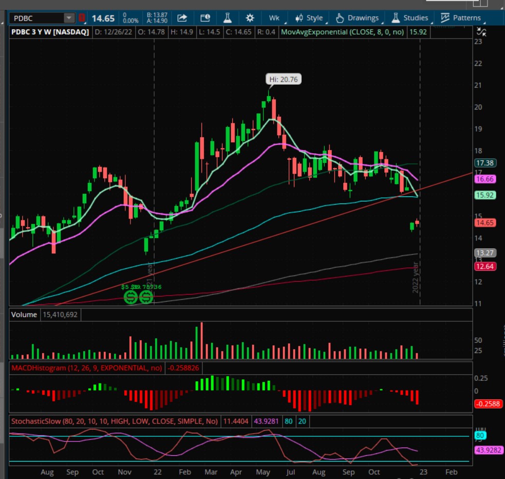The width and height of the screenshot is (505, 479).
Task: Open chart settings gear icon
Action: [250, 18]
